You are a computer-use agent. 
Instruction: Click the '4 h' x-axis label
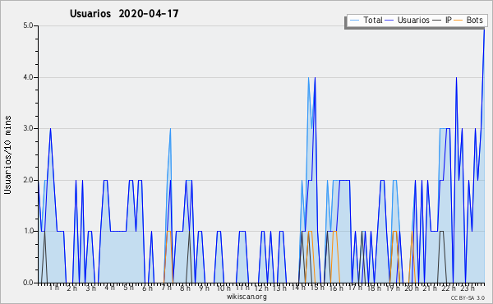tap(110, 288)
